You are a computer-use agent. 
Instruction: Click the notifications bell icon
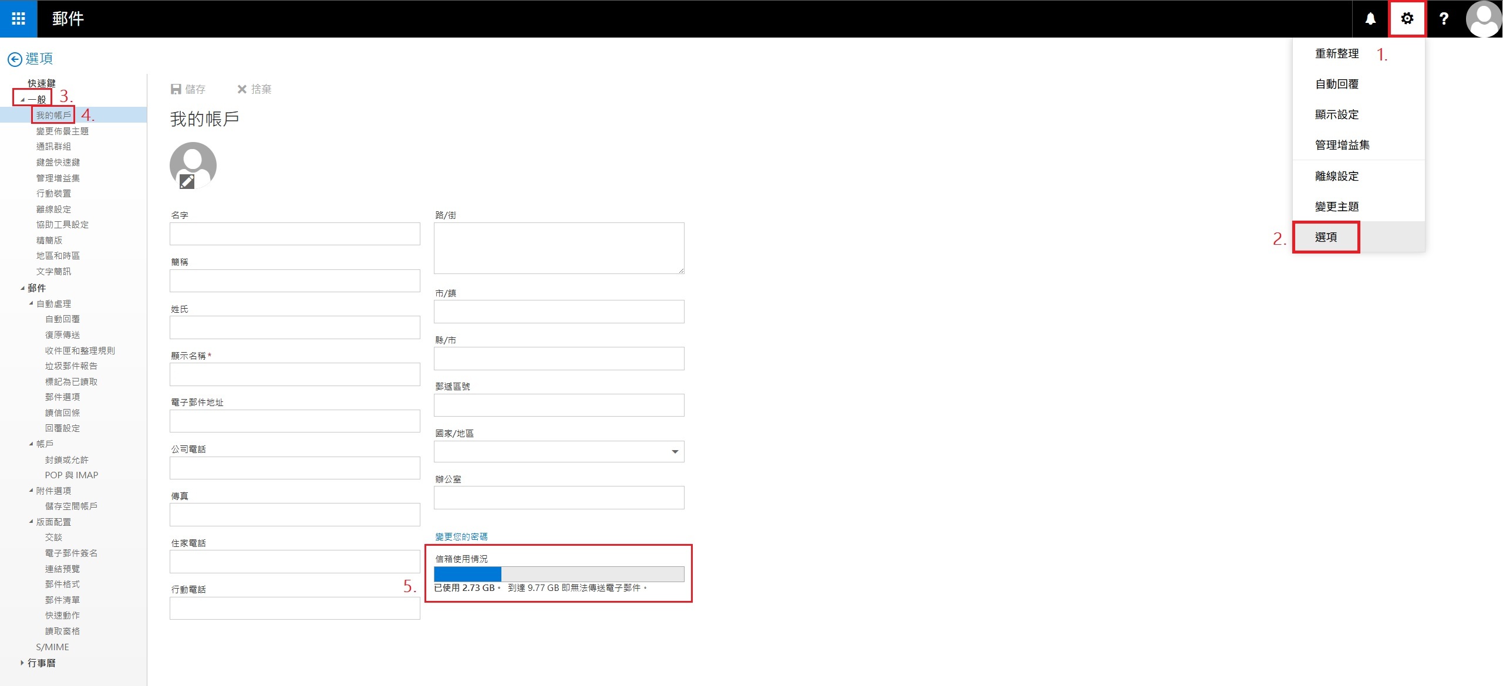(x=1370, y=19)
